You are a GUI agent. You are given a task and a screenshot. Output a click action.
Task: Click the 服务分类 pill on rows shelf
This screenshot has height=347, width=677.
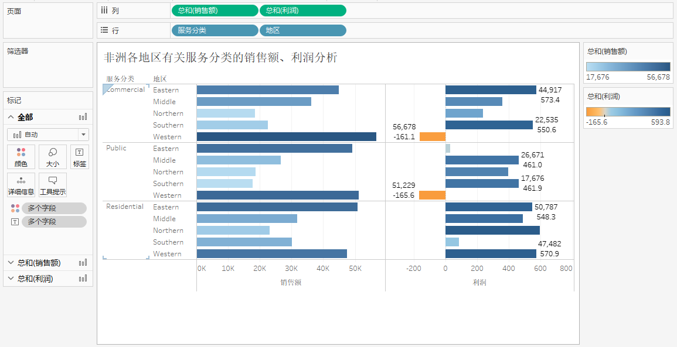pyautogui.click(x=215, y=30)
